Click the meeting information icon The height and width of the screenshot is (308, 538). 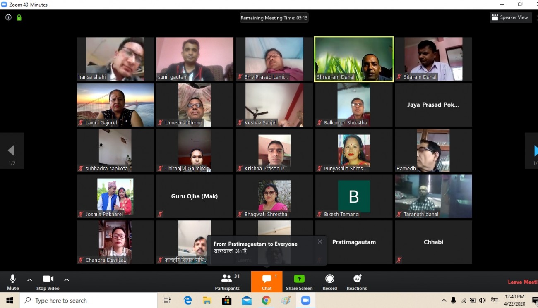pos(8,17)
